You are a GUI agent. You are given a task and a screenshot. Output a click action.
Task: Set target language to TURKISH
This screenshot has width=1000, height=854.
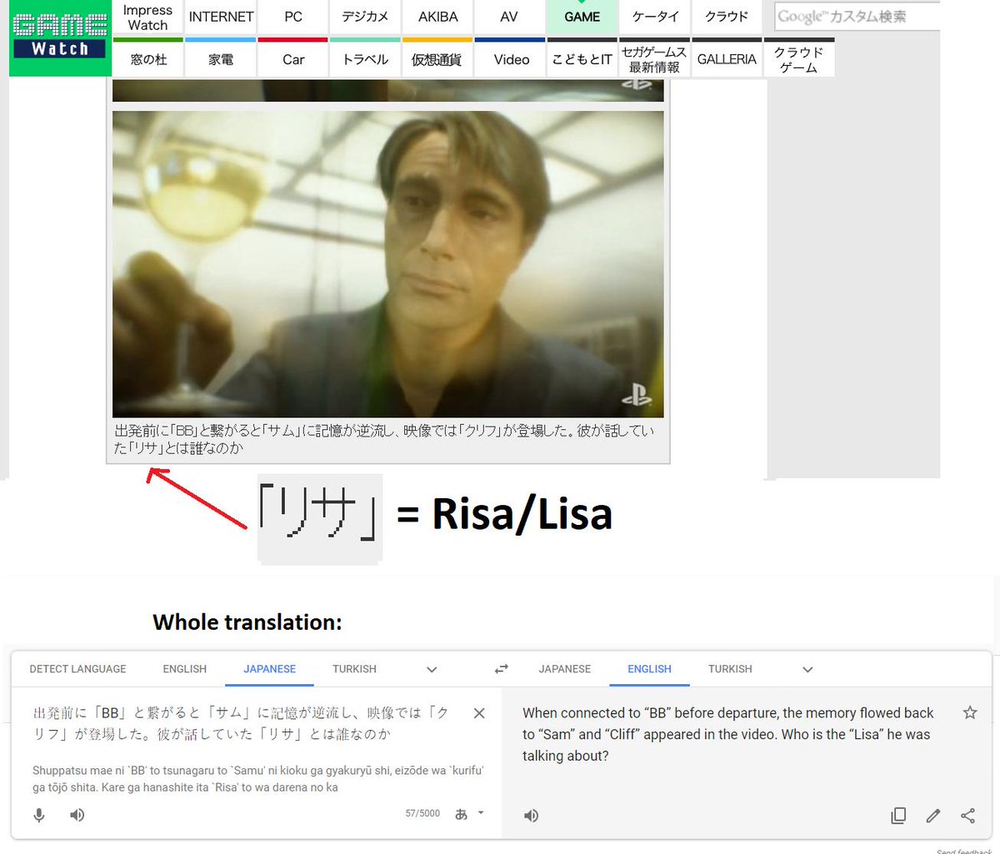pos(730,669)
